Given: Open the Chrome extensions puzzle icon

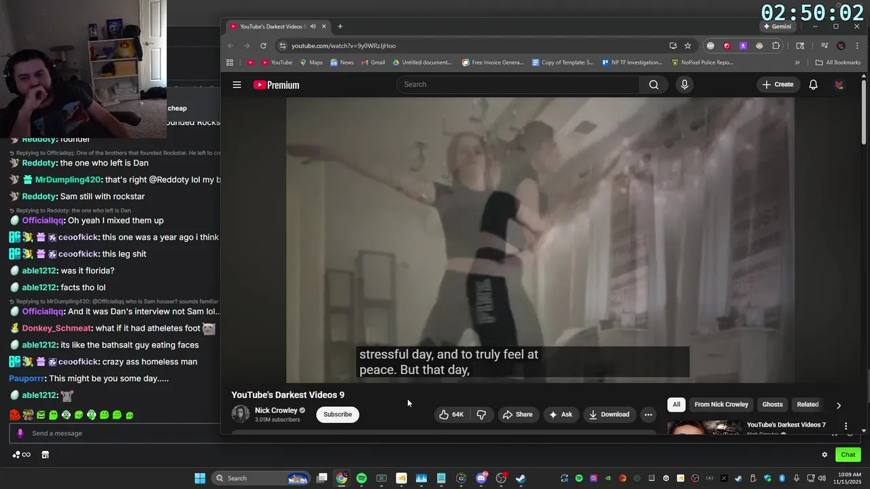Looking at the screenshot, I should click(x=776, y=46).
